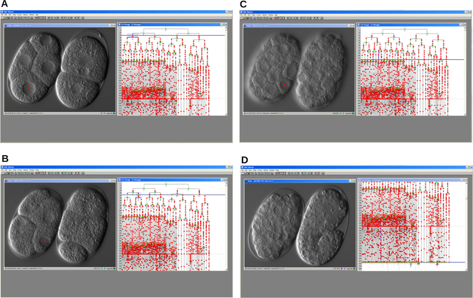Click the red marker on panel A embryo nucleus
The height and width of the screenshot is (298, 473).
[x=28, y=89]
